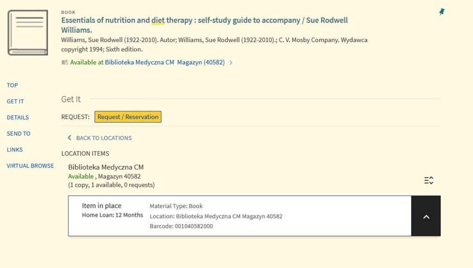Collapse item details with up chevron
473x268 pixels.
click(426, 216)
